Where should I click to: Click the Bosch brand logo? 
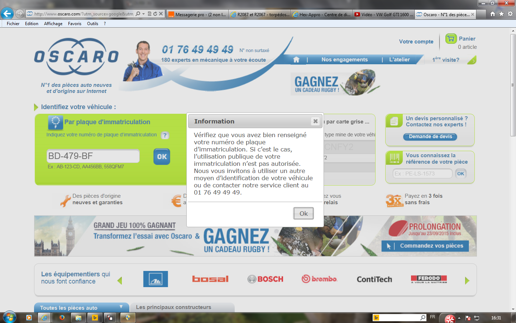point(266,279)
